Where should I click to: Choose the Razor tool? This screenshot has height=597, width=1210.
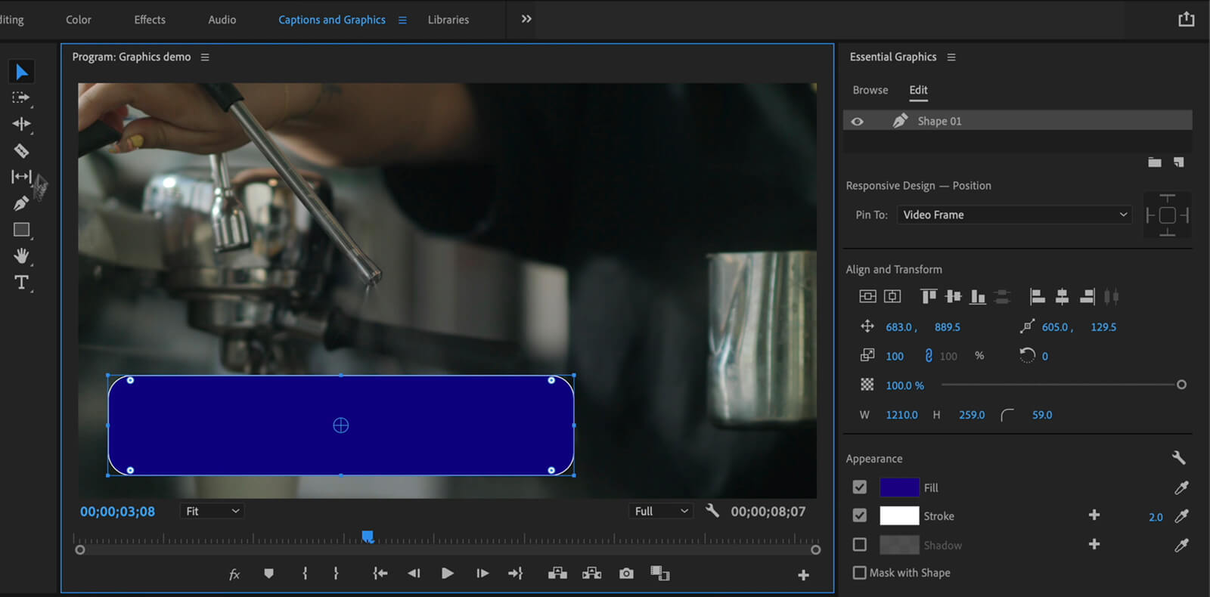(x=21, y=150)
